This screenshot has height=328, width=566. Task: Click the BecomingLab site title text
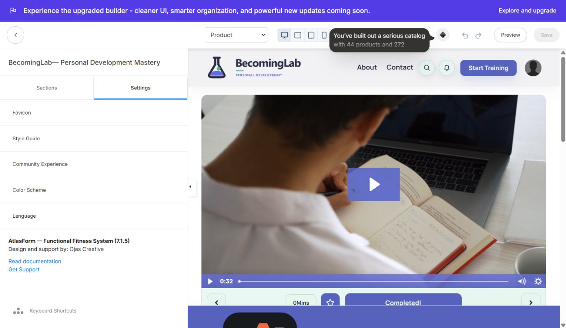268,63
